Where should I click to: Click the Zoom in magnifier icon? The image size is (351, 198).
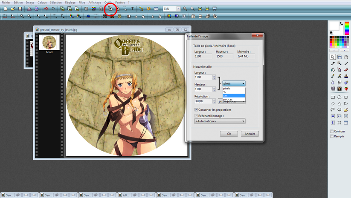pyautogui.click(x=185, y=9)
